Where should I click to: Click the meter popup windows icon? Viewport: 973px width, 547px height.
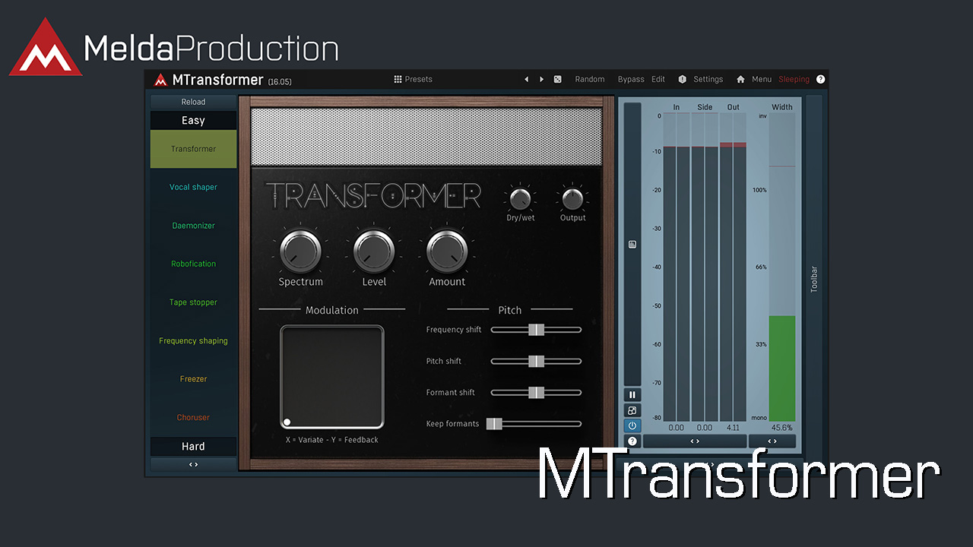click(x=632, y=410)
